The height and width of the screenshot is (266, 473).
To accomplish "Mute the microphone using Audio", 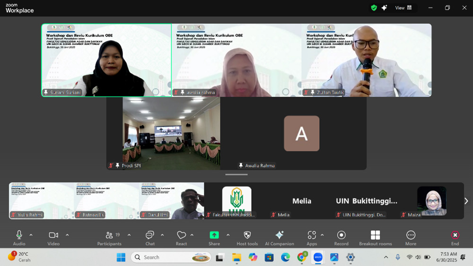I will pyautogui.click(x=19, y=235).
